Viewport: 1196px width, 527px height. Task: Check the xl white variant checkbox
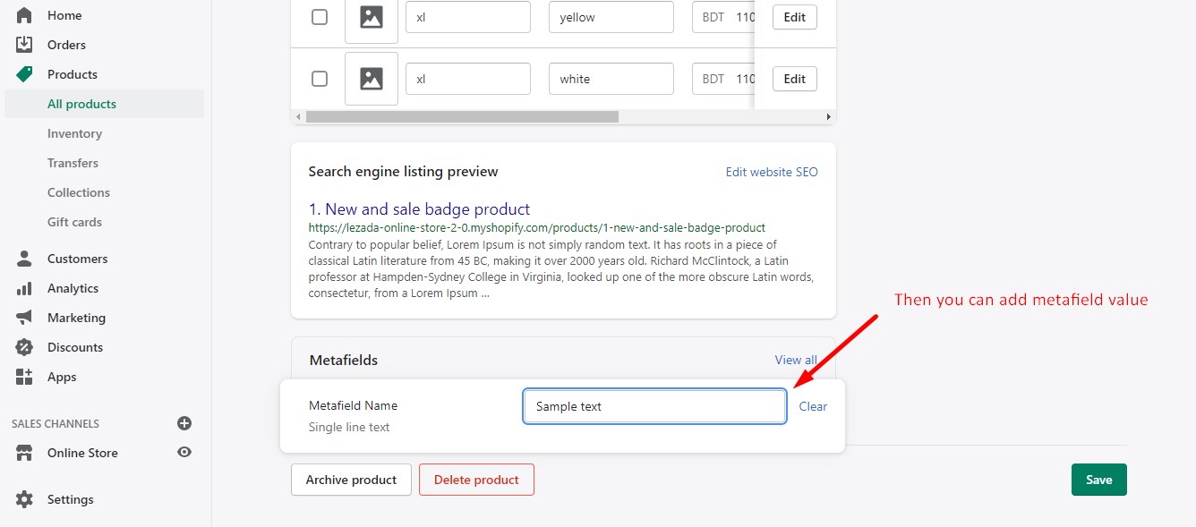pos(320,79)
